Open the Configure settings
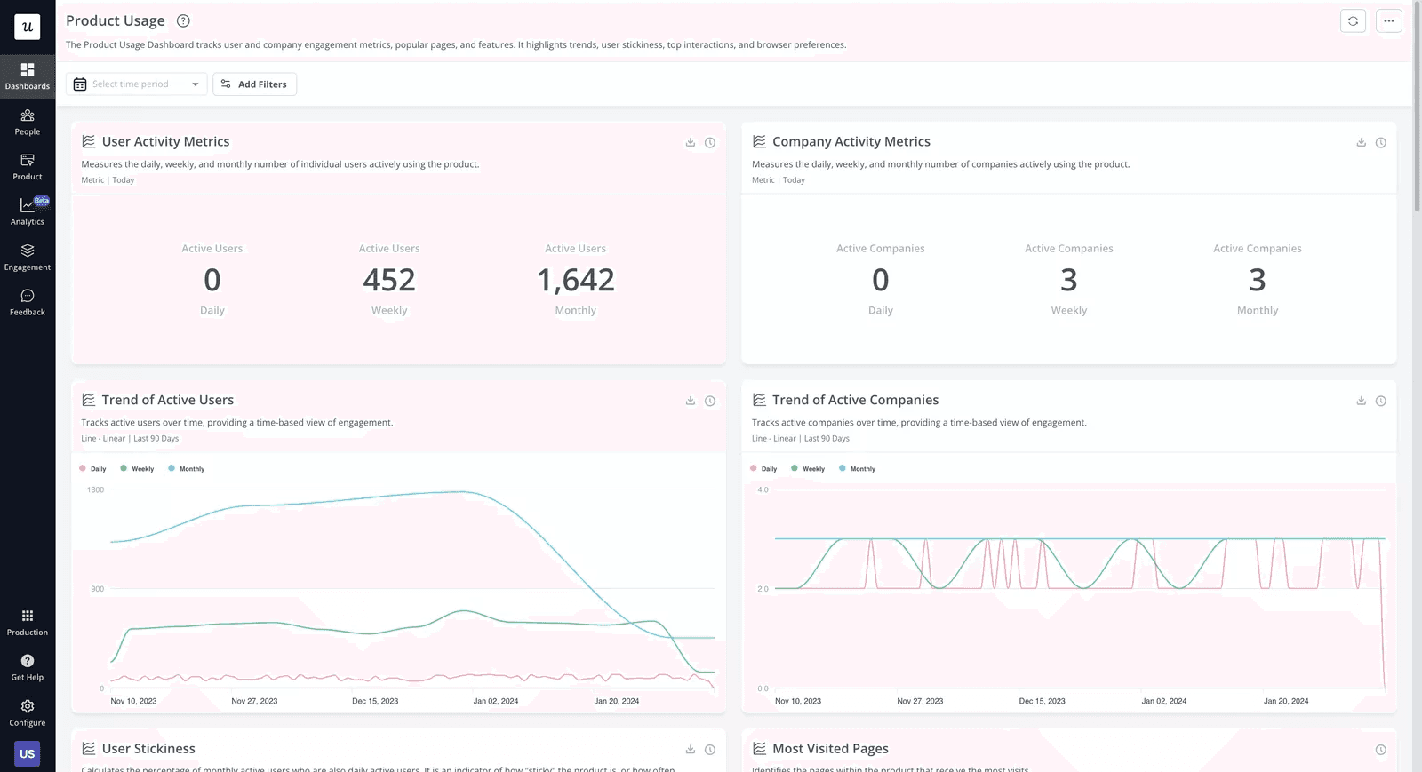 click(x=28, y=713)
